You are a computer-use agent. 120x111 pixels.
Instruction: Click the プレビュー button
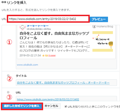[x=99, y=19]
